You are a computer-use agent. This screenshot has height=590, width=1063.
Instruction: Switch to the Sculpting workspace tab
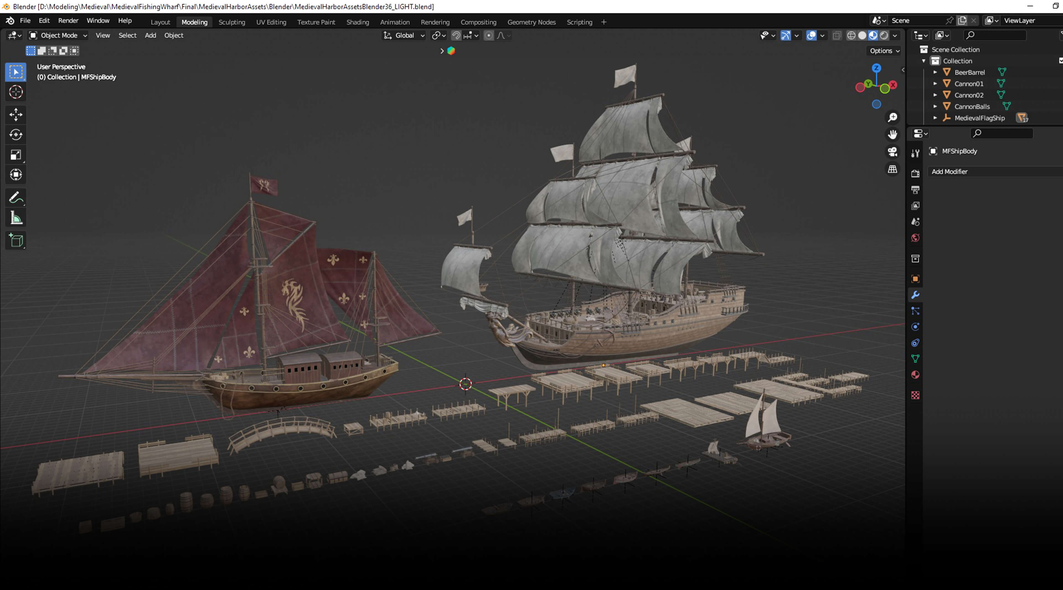pos(231,22)
